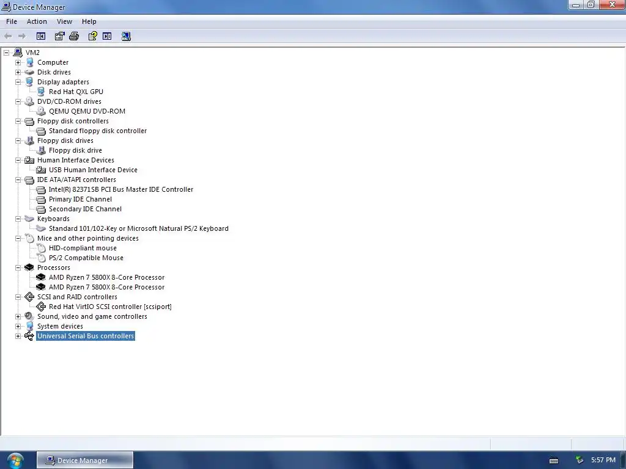The height and width of the screenshot is (469, 626).
Task: Expand the Disk drives node
Action: tap(18, 72)
